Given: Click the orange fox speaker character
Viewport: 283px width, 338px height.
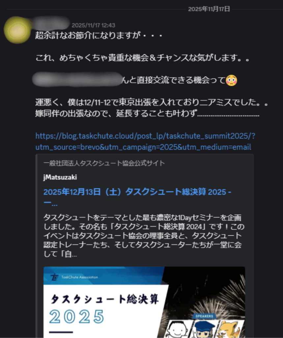Looking at the screenshot, I should (x=230, y=329).
